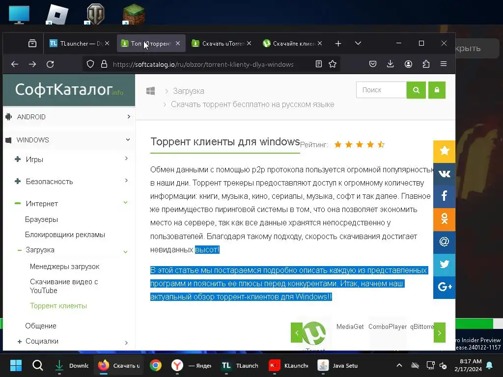This screenshot has height=377, width=503.
Task: Open the Браузеры sidebar link
Action: [41, 219]
